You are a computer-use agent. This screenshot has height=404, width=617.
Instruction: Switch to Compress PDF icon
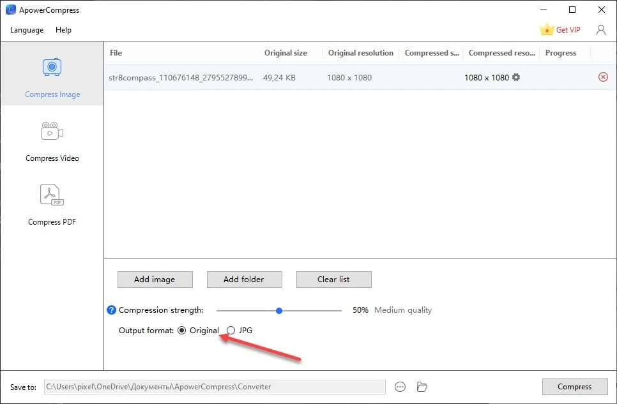pyautogui.click(x=52, y=195)
